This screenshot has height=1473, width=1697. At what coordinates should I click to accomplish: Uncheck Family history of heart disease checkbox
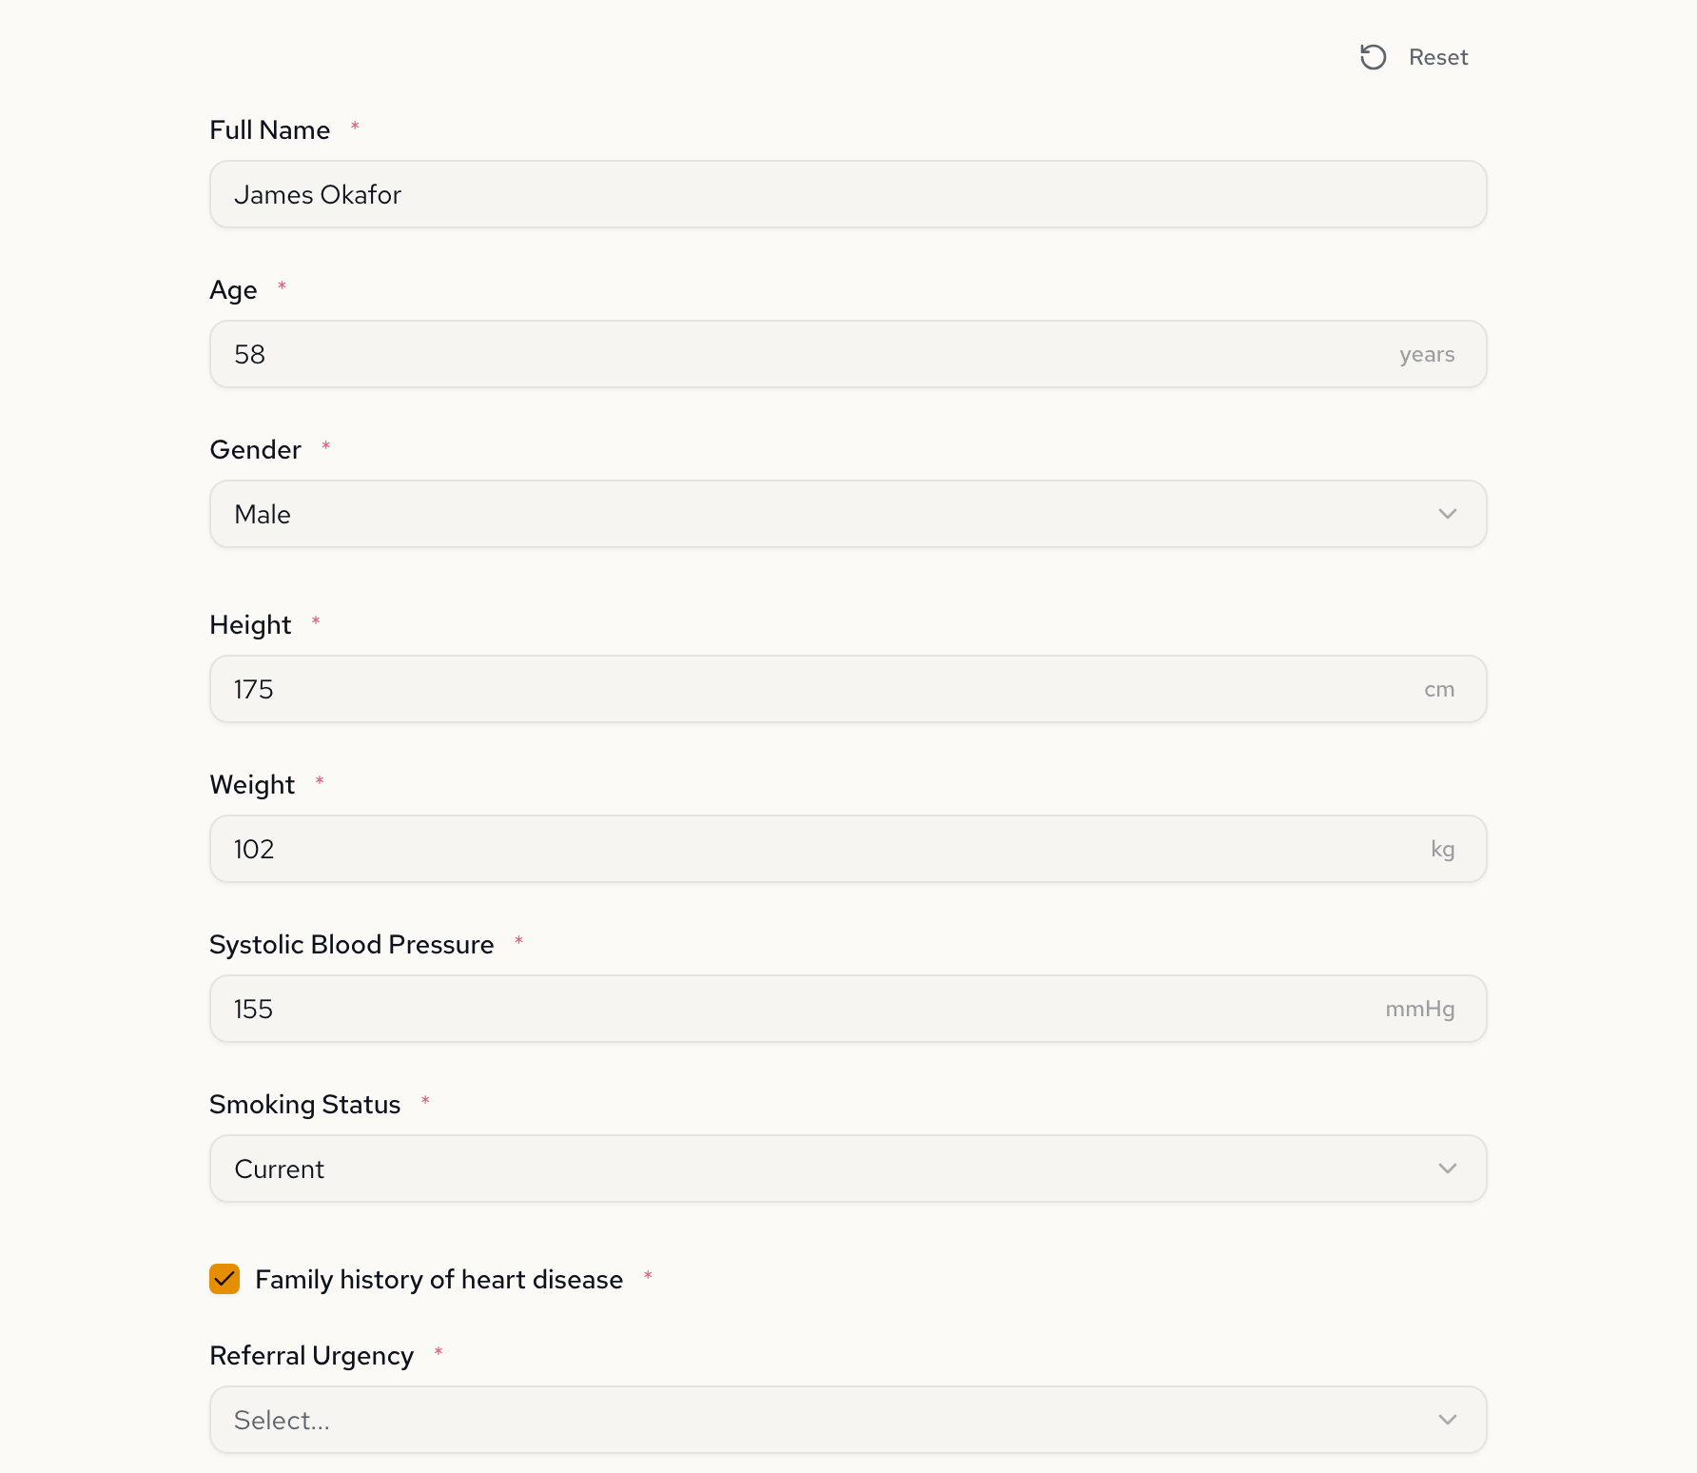(x=224, y=1279)
